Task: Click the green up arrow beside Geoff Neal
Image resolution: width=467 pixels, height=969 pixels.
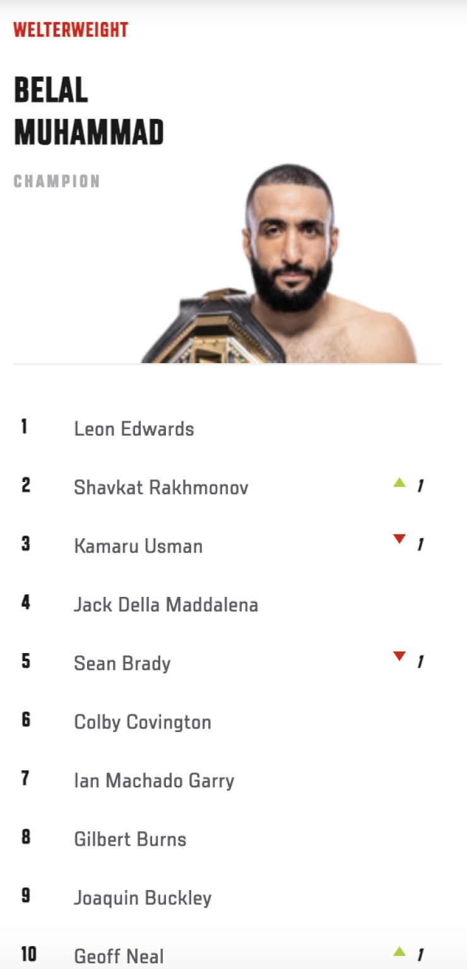Action: [x=399, y=951]
